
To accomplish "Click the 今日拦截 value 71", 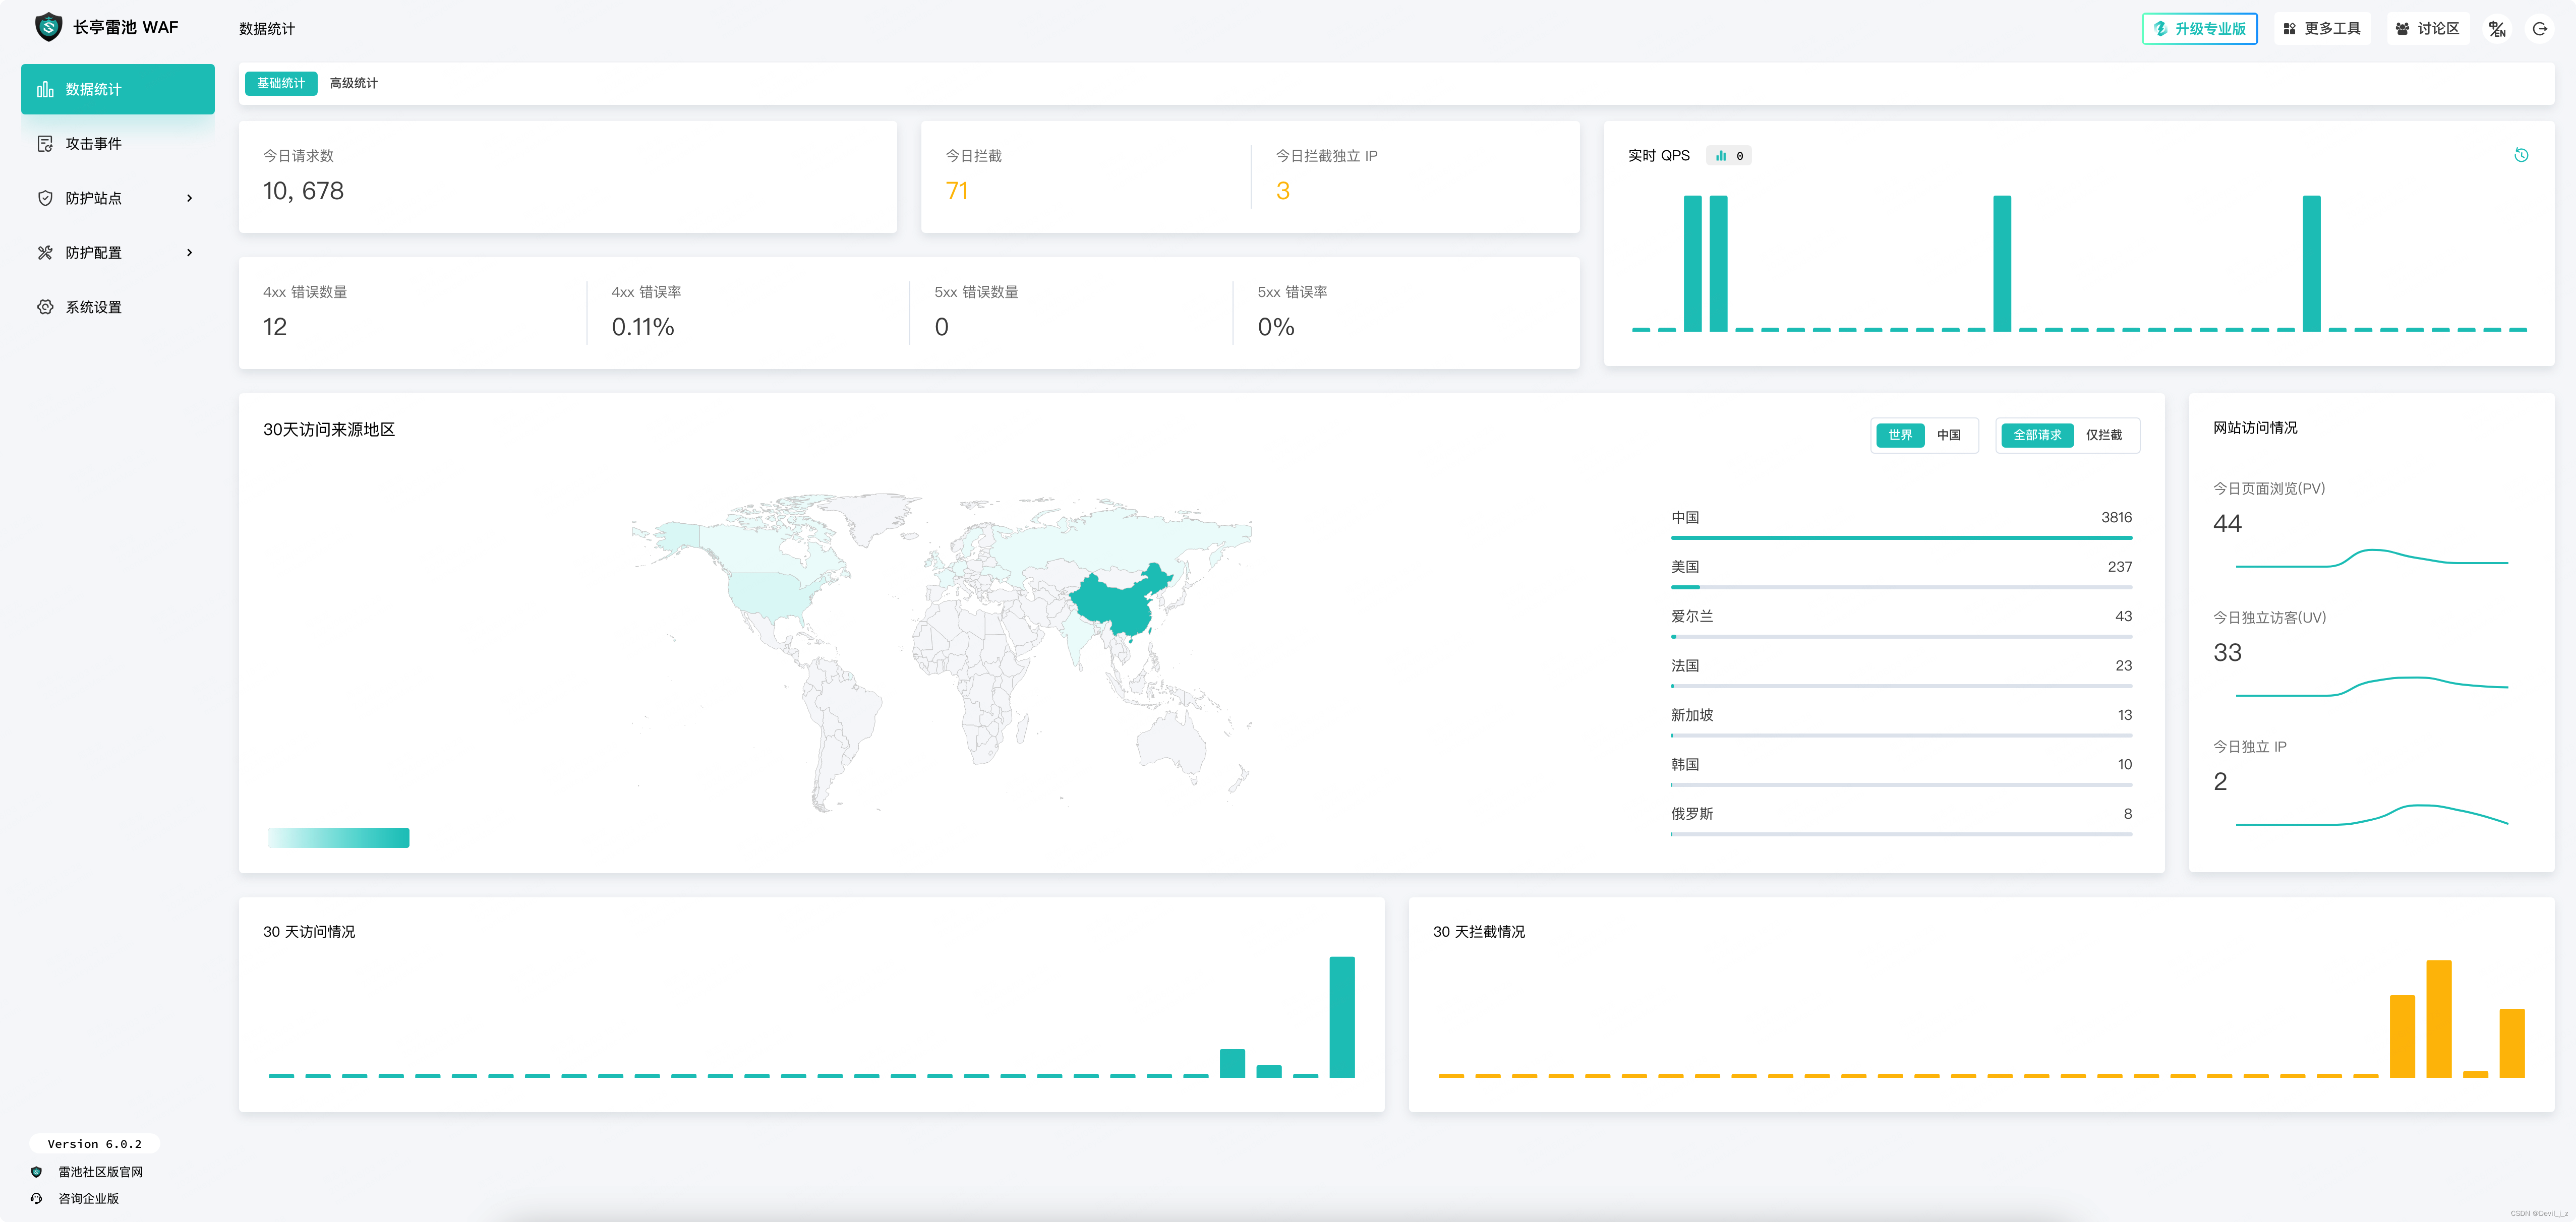I will pyautogui.click(x=956, y=191).
